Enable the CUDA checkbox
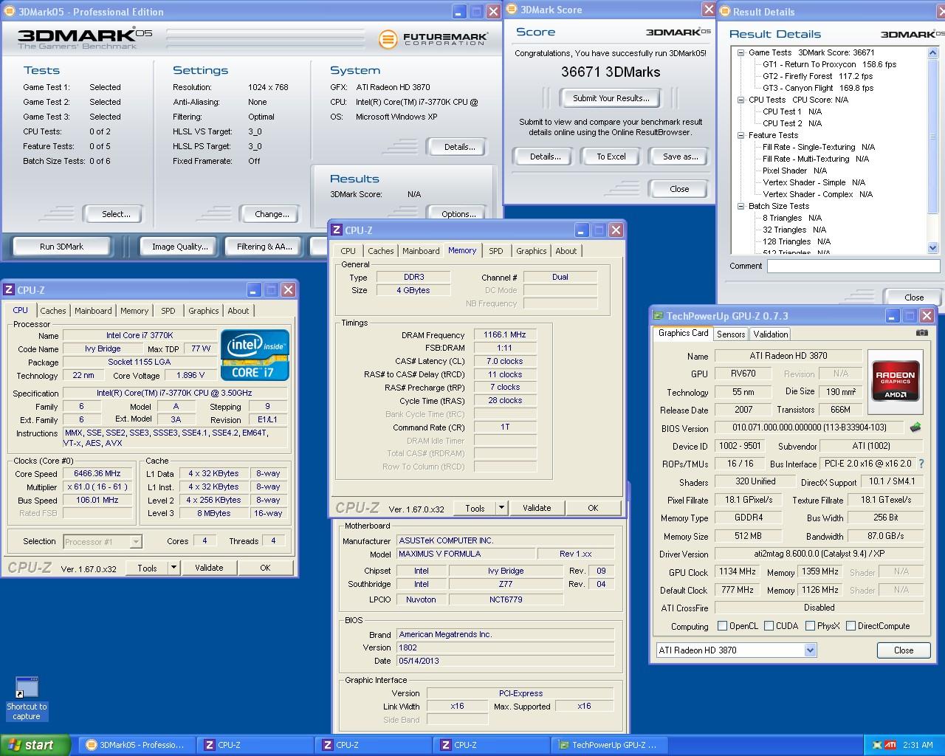 tap(769, 625)
